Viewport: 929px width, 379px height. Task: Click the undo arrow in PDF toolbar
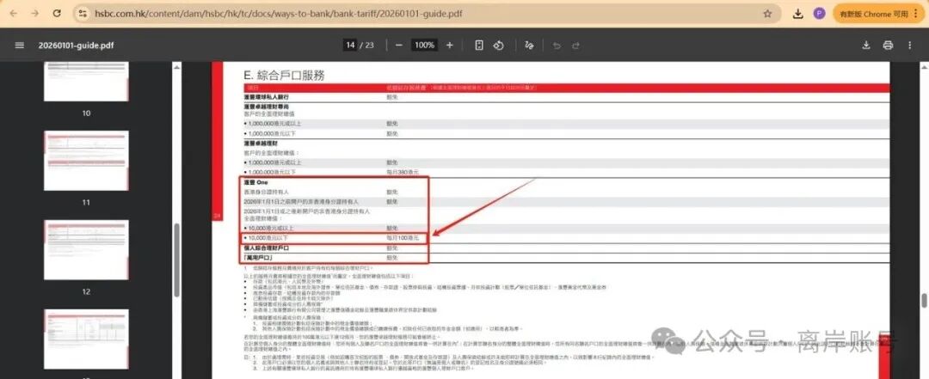(557, 45)
